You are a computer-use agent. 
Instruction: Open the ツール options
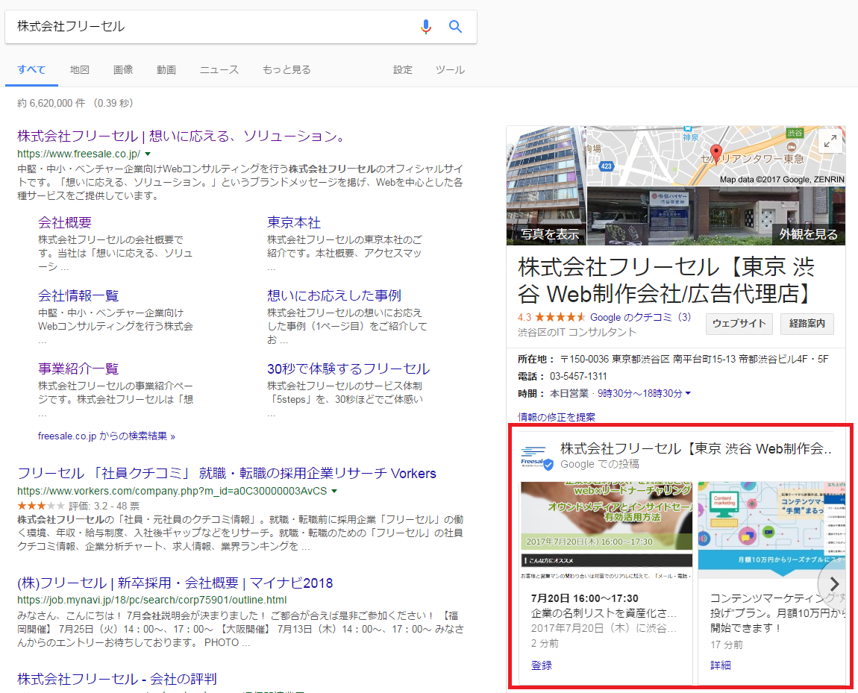pos(450,70)
